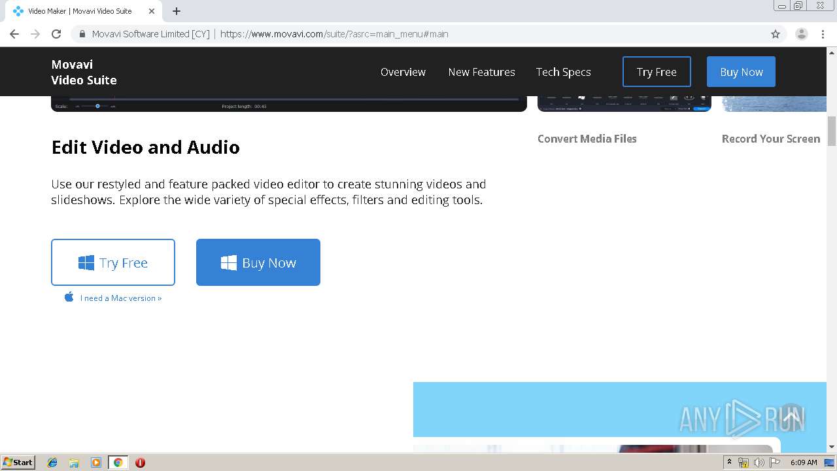The height and width of the screenshot is (471, 837).
Task: Switch to Chrome in the taskbar
Action: [x=118, y=462]
